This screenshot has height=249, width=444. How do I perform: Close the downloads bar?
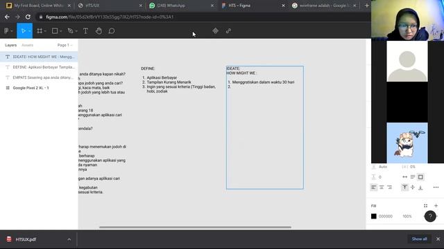[x=438, y=239]
